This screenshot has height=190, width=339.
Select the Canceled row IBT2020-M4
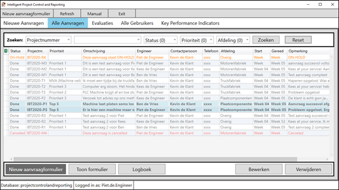coord(169,133)
